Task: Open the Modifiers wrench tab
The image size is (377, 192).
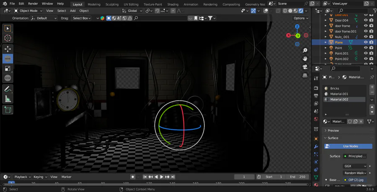Action: [x=316, y=146]
